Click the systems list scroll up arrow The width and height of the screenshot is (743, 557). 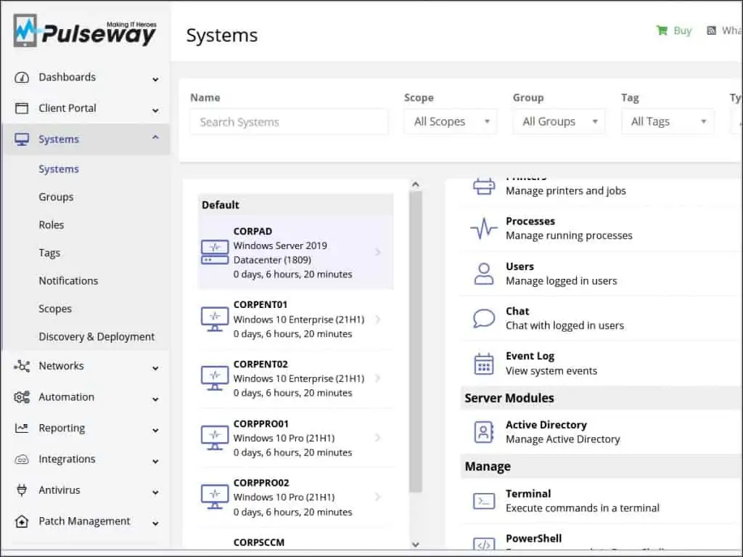[416, 184]
